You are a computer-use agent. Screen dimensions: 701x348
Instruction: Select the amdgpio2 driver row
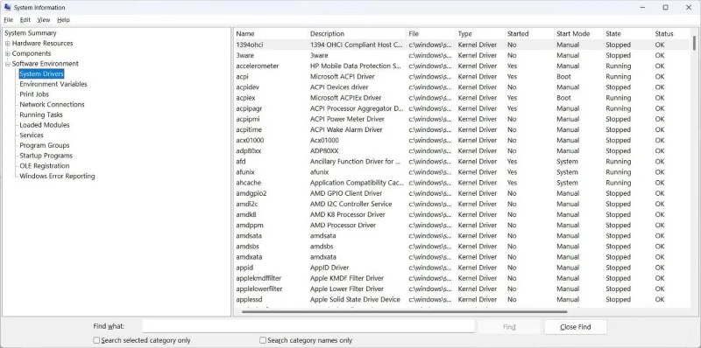tap(462, 193)
